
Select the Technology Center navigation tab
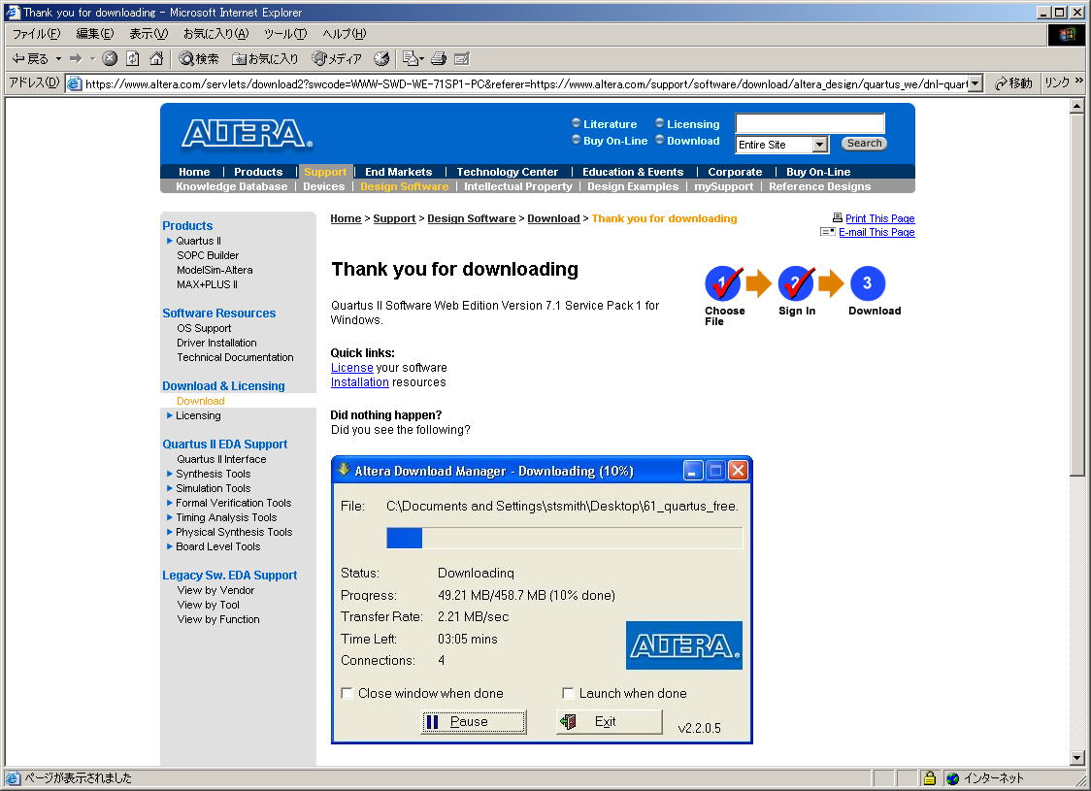pos(508,172)
